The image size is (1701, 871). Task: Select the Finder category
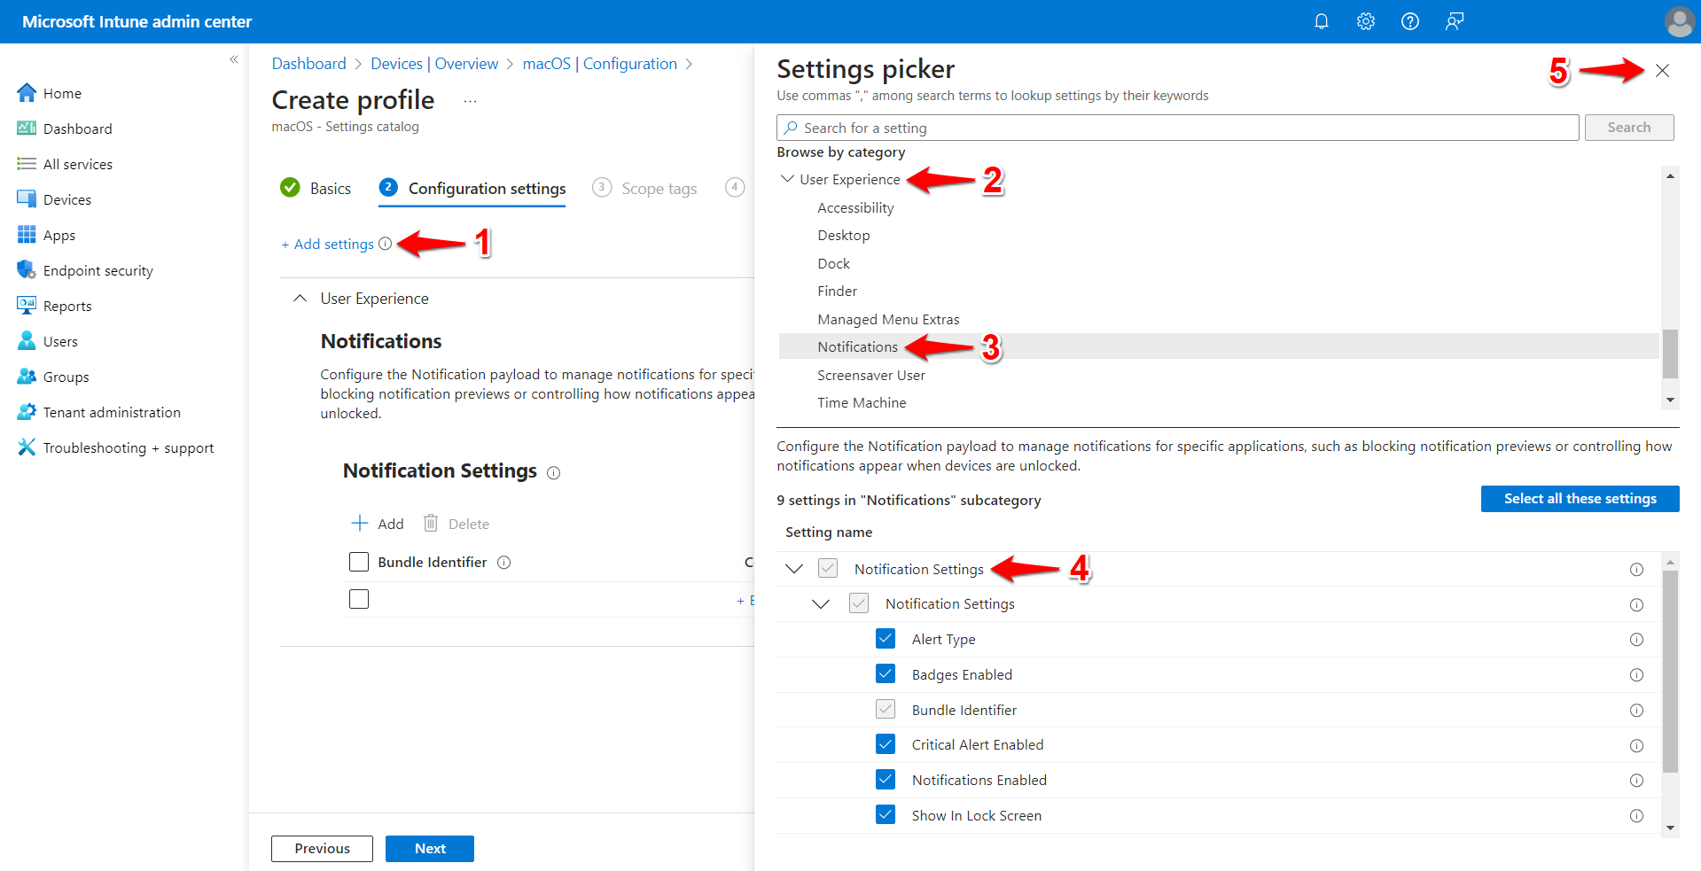[837, 292]
